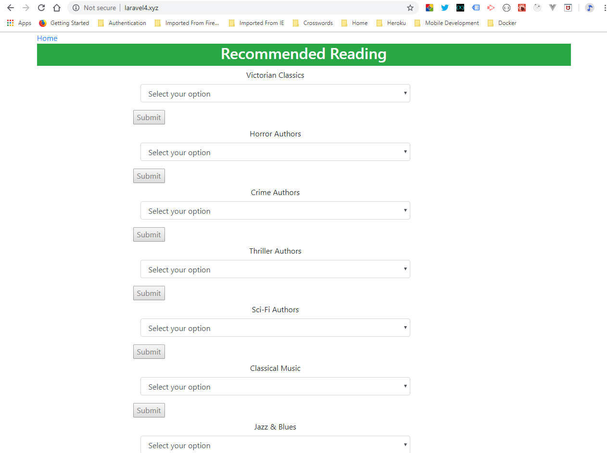Reload the page with the refresh icon
This screenshot has height=453, width=607.
tap(41, 8)
